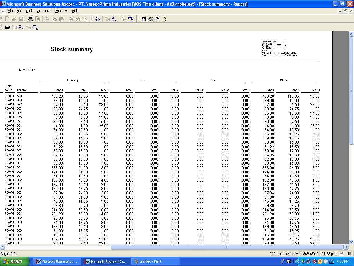Click the Copy icon in toolbar
Screen dimensions: 354x266
coord(54,19)
